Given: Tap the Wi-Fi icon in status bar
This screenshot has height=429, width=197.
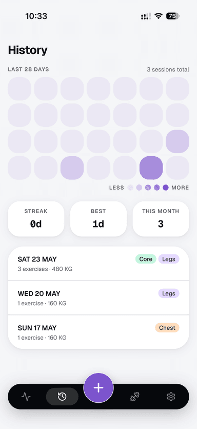Looking at the screenshot, I should (x=158, y=16).
